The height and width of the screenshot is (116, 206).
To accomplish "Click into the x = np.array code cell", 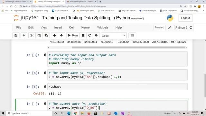I will pos(117,75).
